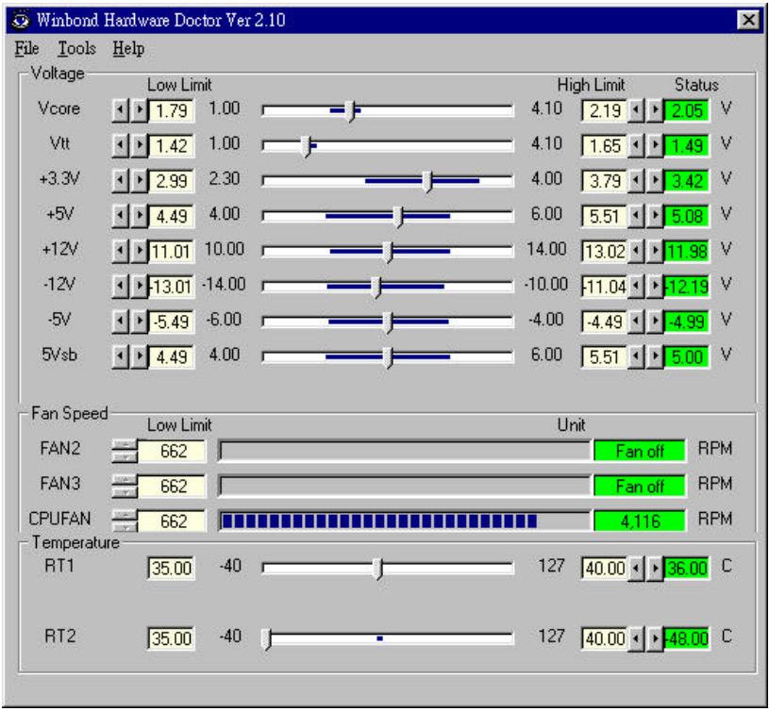Screen dimensions: 769x711
Task: Click the FAN3 'Fan off' status
Action: (640, 487)
